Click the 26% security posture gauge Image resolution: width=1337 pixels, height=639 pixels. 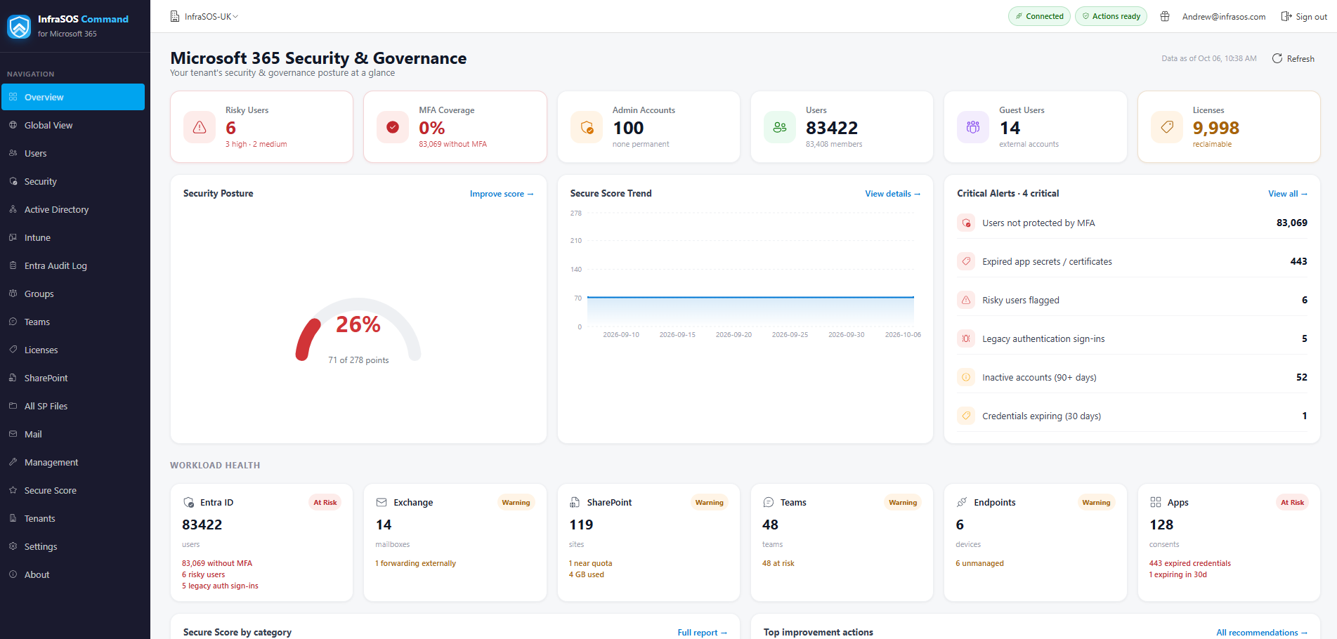pos(358,330)
